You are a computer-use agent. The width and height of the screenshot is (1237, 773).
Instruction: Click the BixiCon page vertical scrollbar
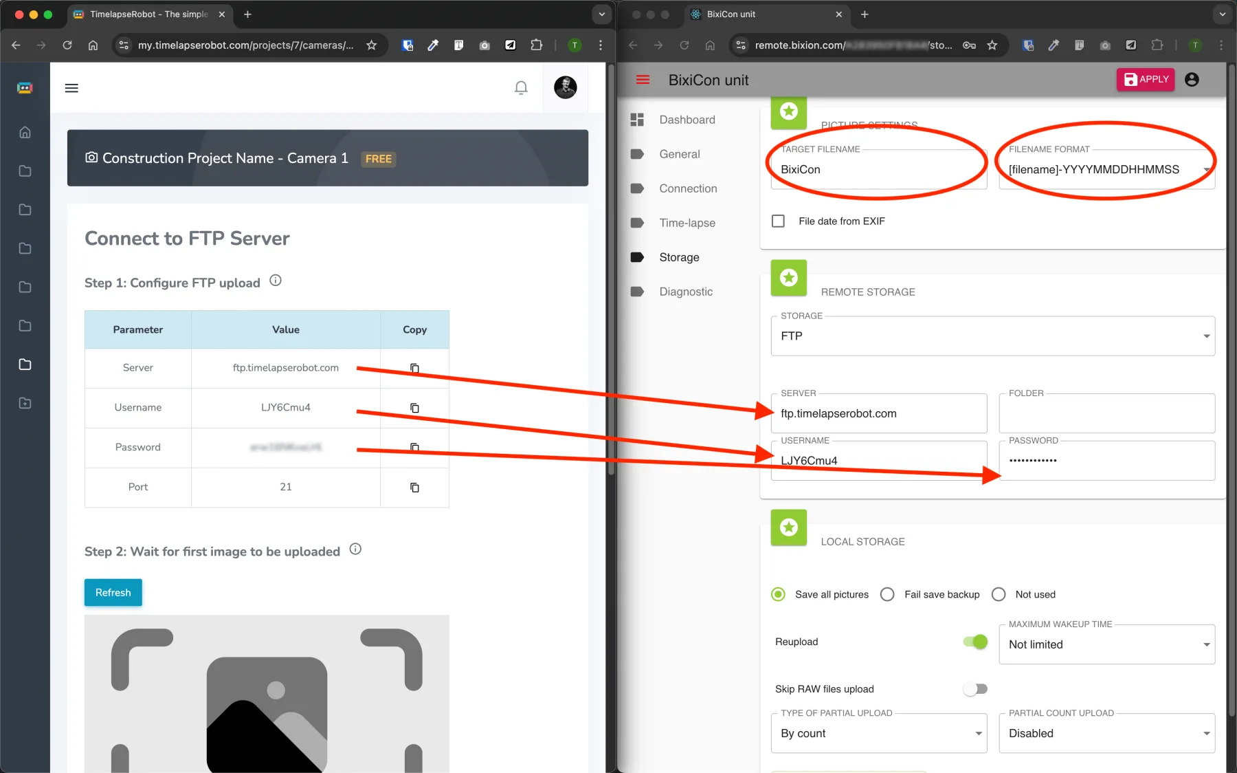(x=1232, y=392)
